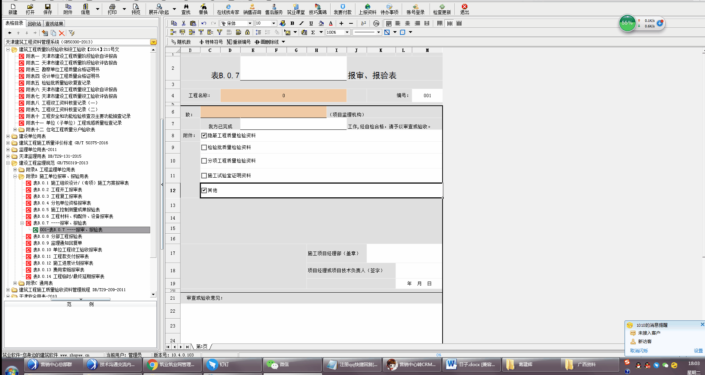Click the red delete X icon in catalog panel
Viewport: 705px width, 375px height.
(62, 33)
